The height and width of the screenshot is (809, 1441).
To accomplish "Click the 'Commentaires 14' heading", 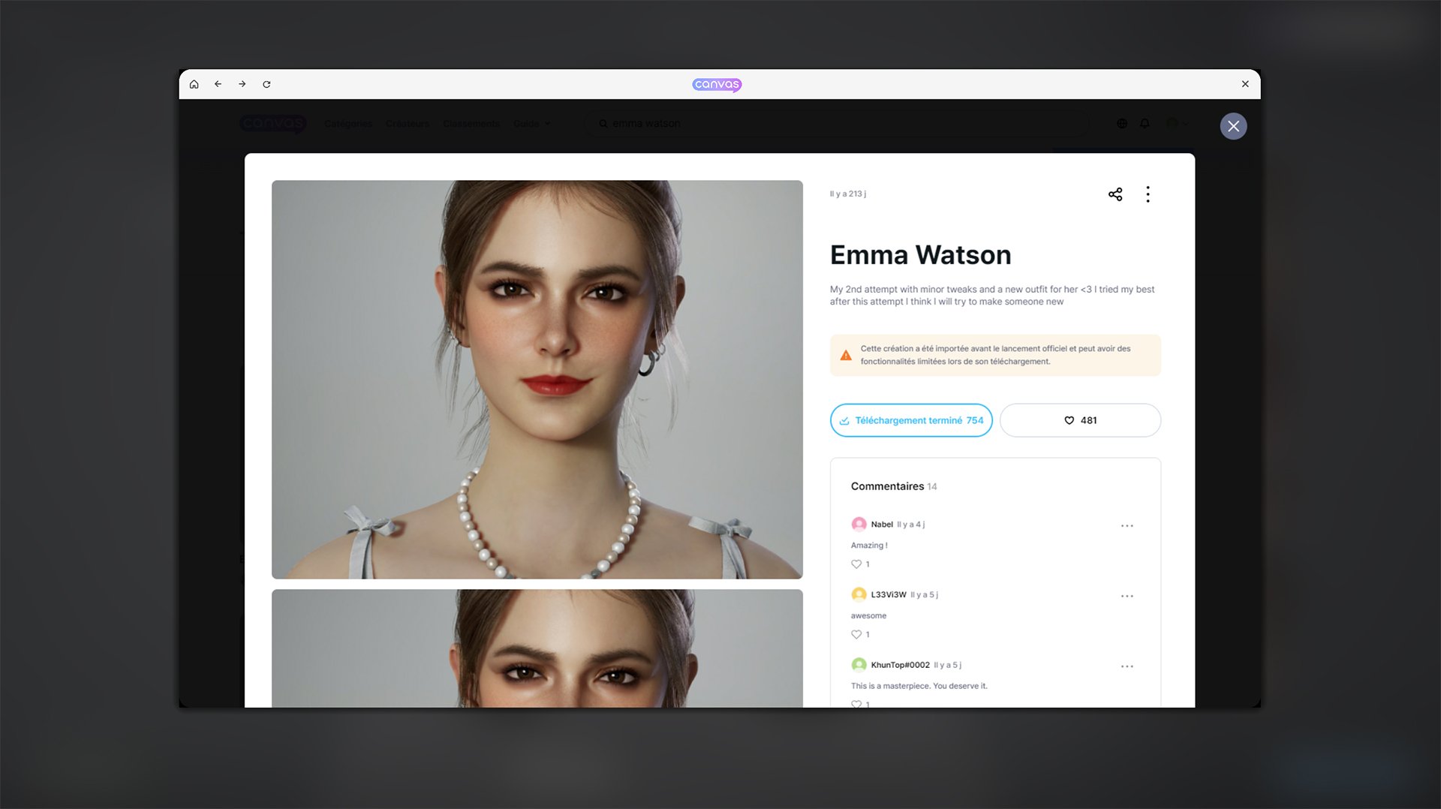I will click(x=894, y=486).
